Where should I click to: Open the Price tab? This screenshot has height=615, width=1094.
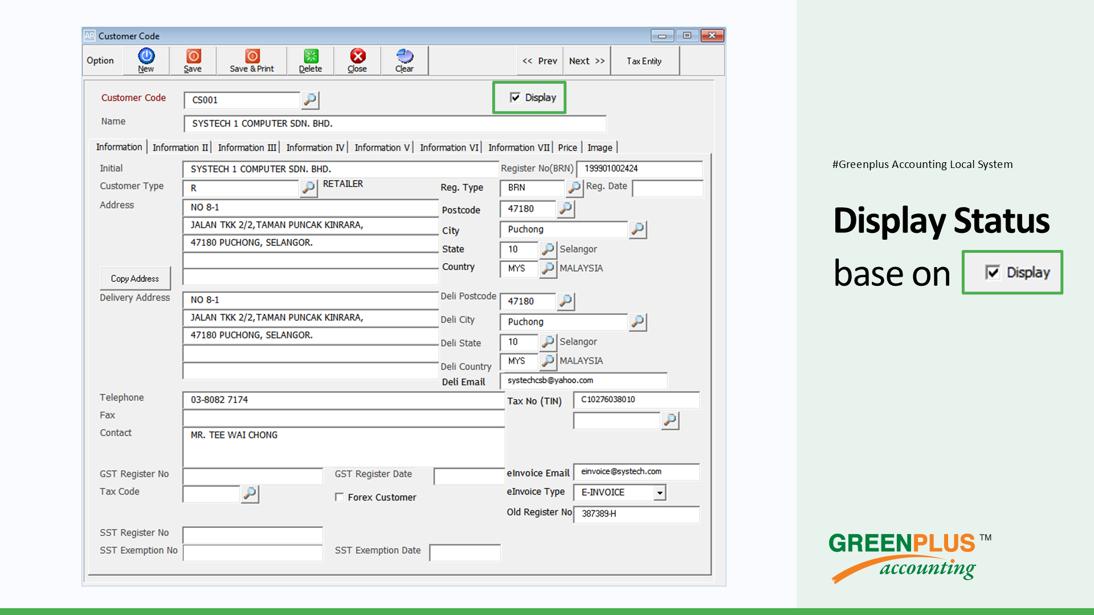click(x=568, y=147)
